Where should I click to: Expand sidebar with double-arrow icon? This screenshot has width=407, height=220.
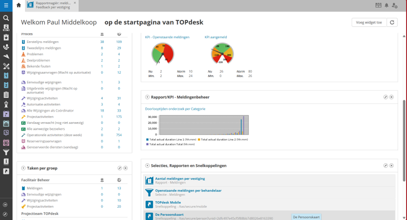coord(6,205)
